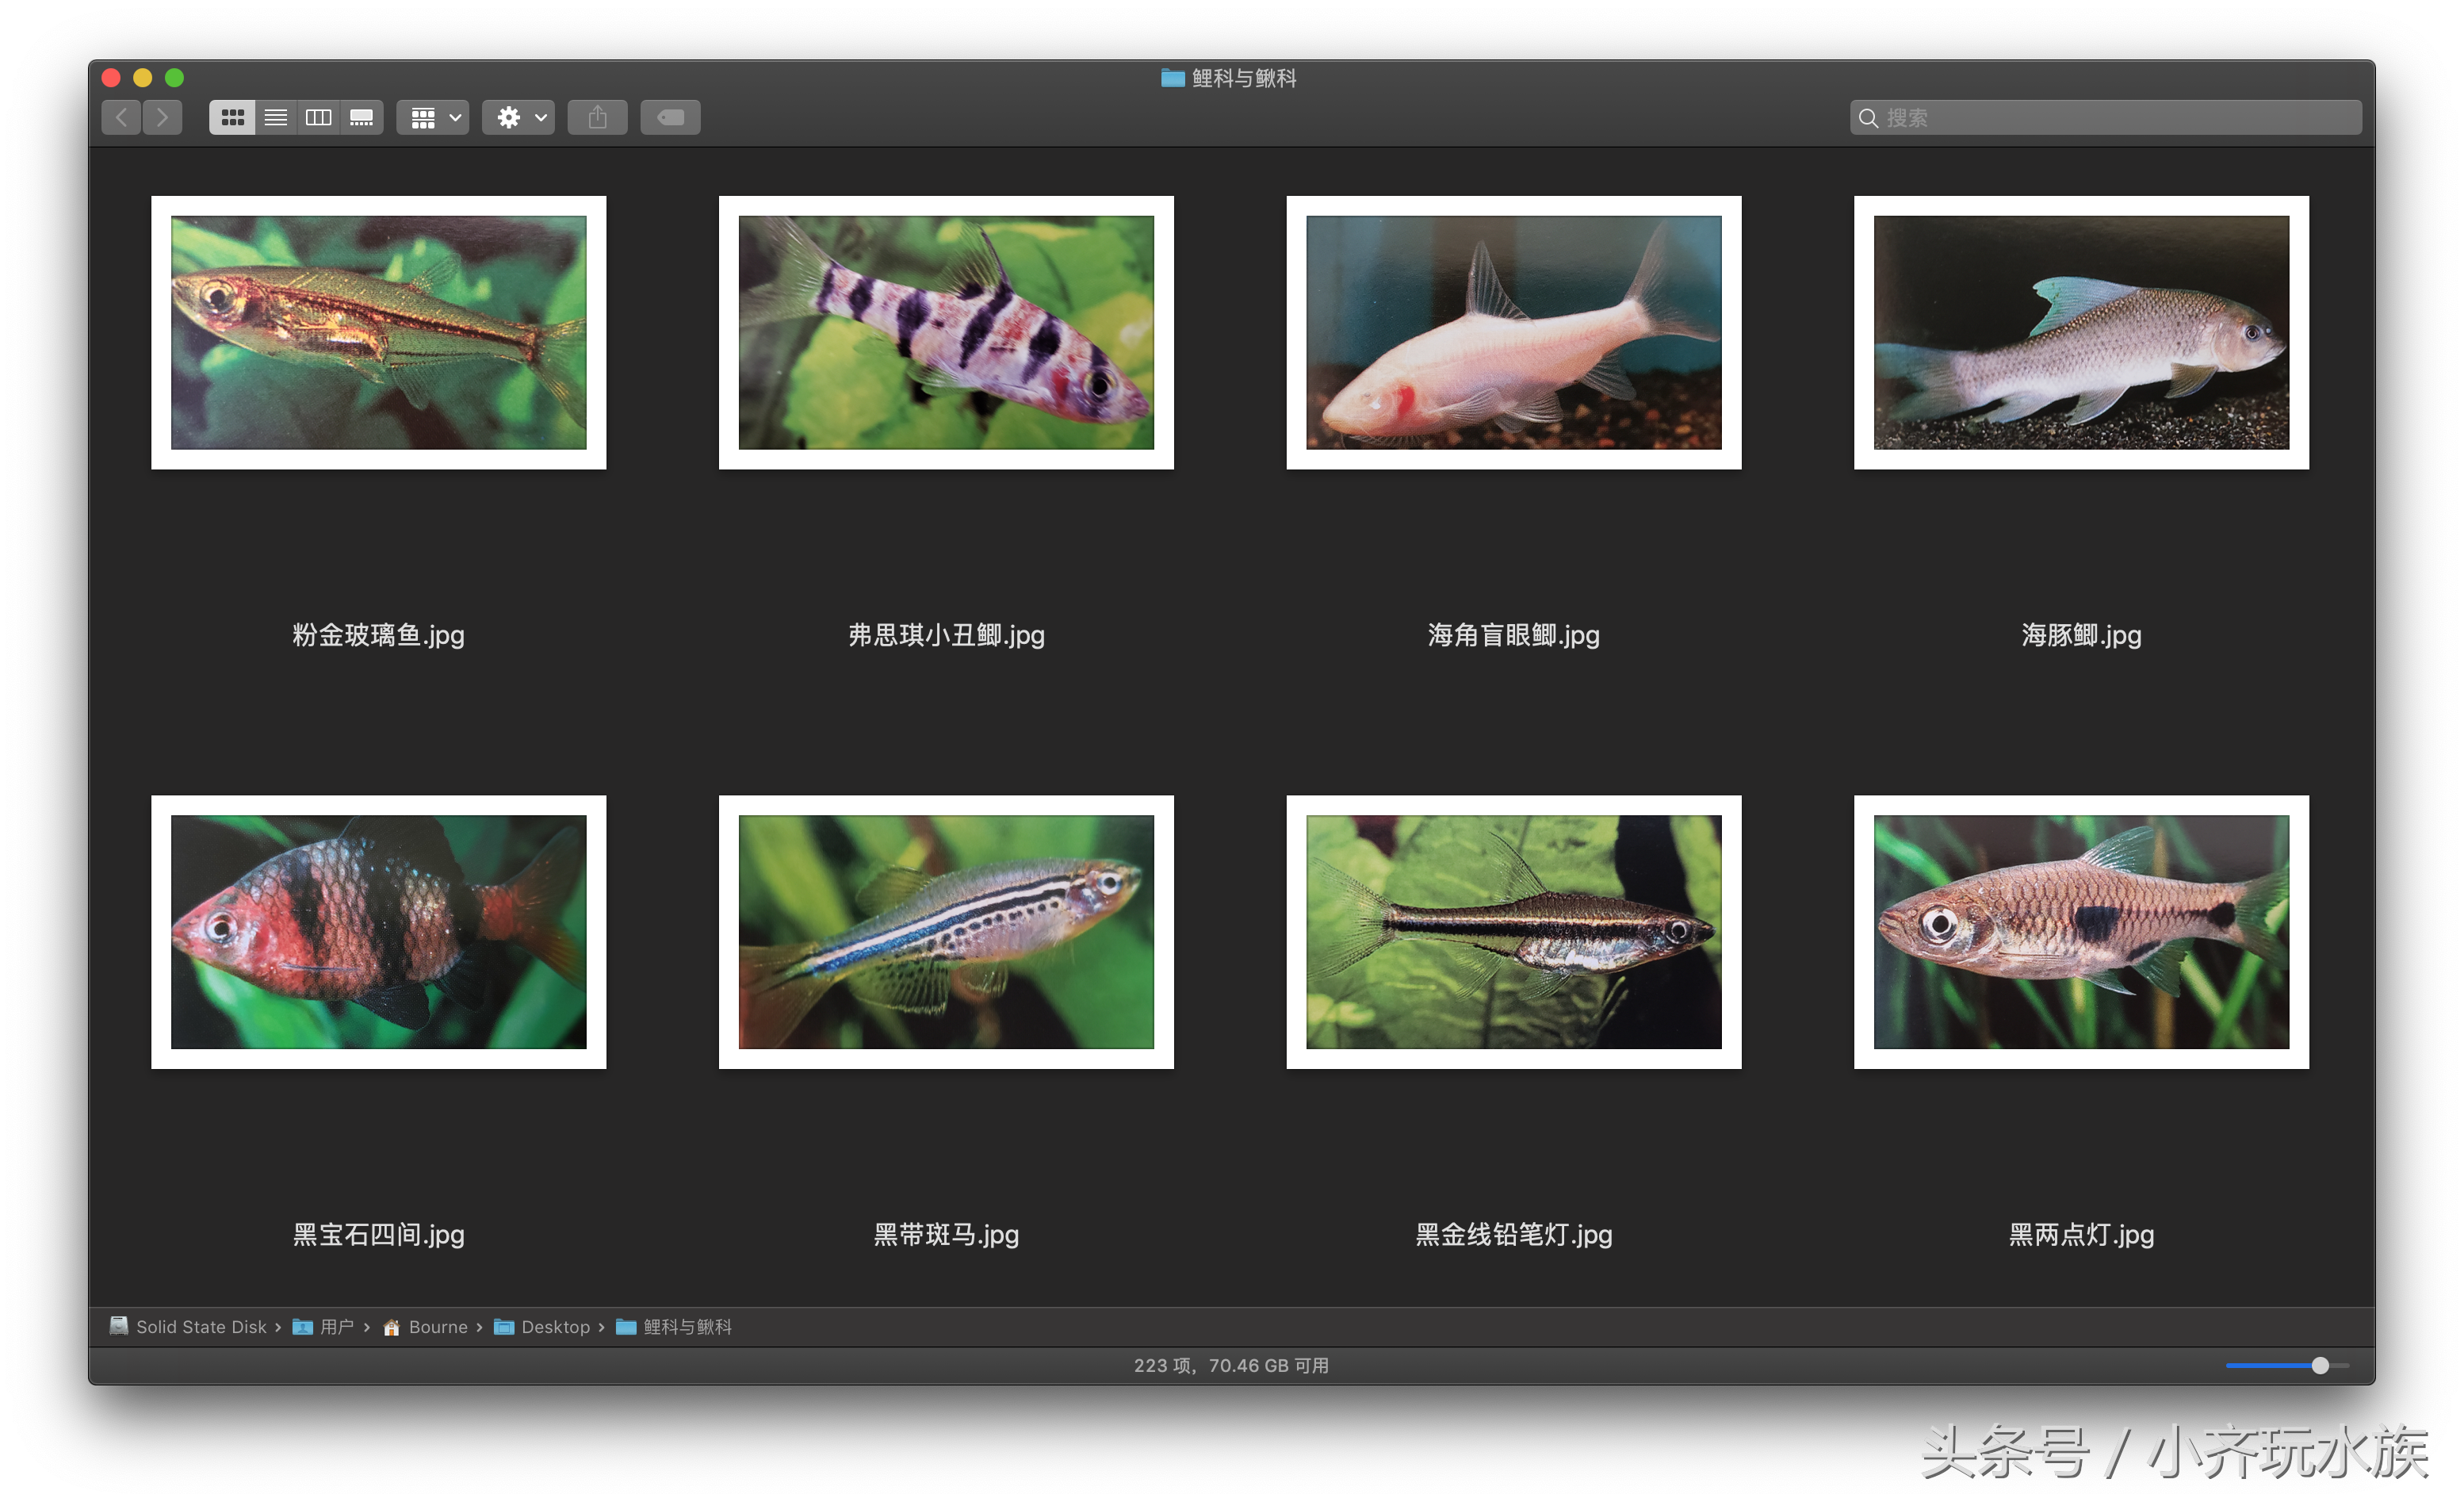
Task: Open Desktop folder in path bar
Action: tap(543, 1327)
